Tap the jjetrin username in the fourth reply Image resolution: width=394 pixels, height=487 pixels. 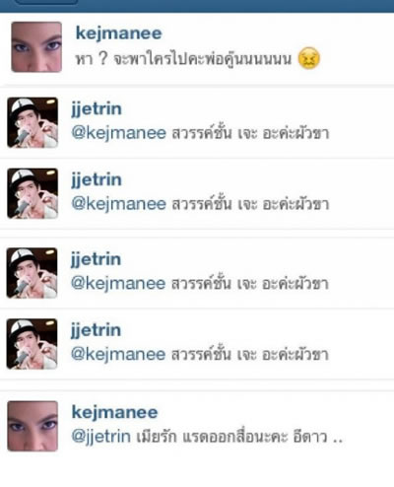[96, 331]
